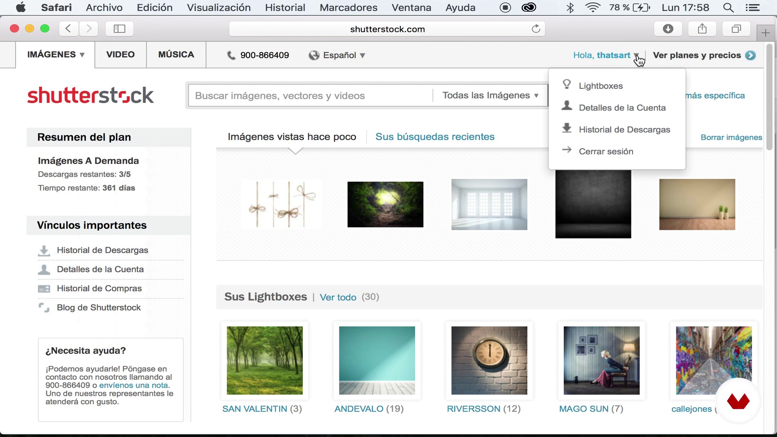Switch to the MÚSICA tab
777x437 pixels.
pyautogui.click(x=176, y=55)
